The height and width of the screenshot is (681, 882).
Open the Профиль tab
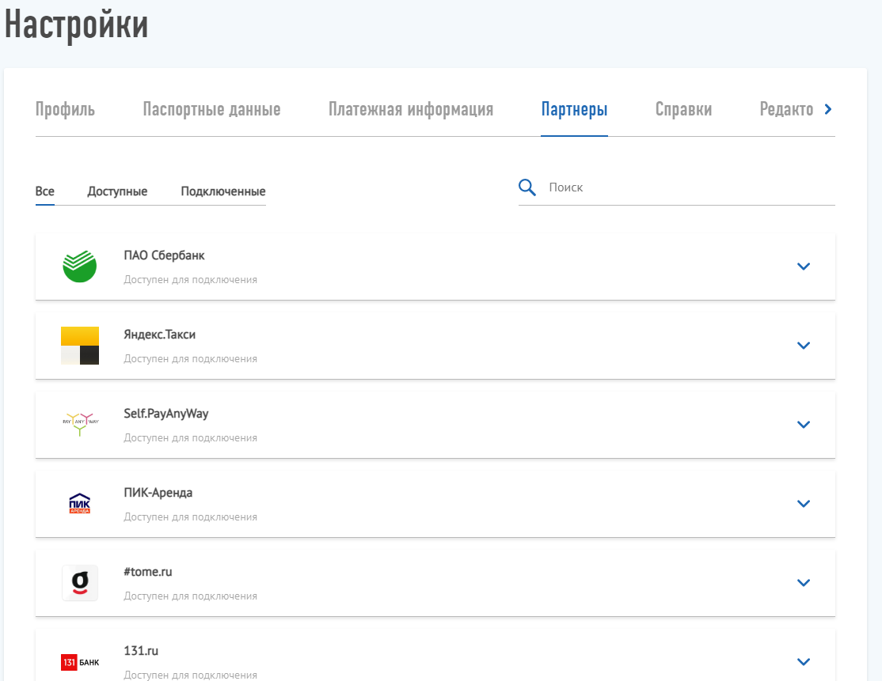65,110
